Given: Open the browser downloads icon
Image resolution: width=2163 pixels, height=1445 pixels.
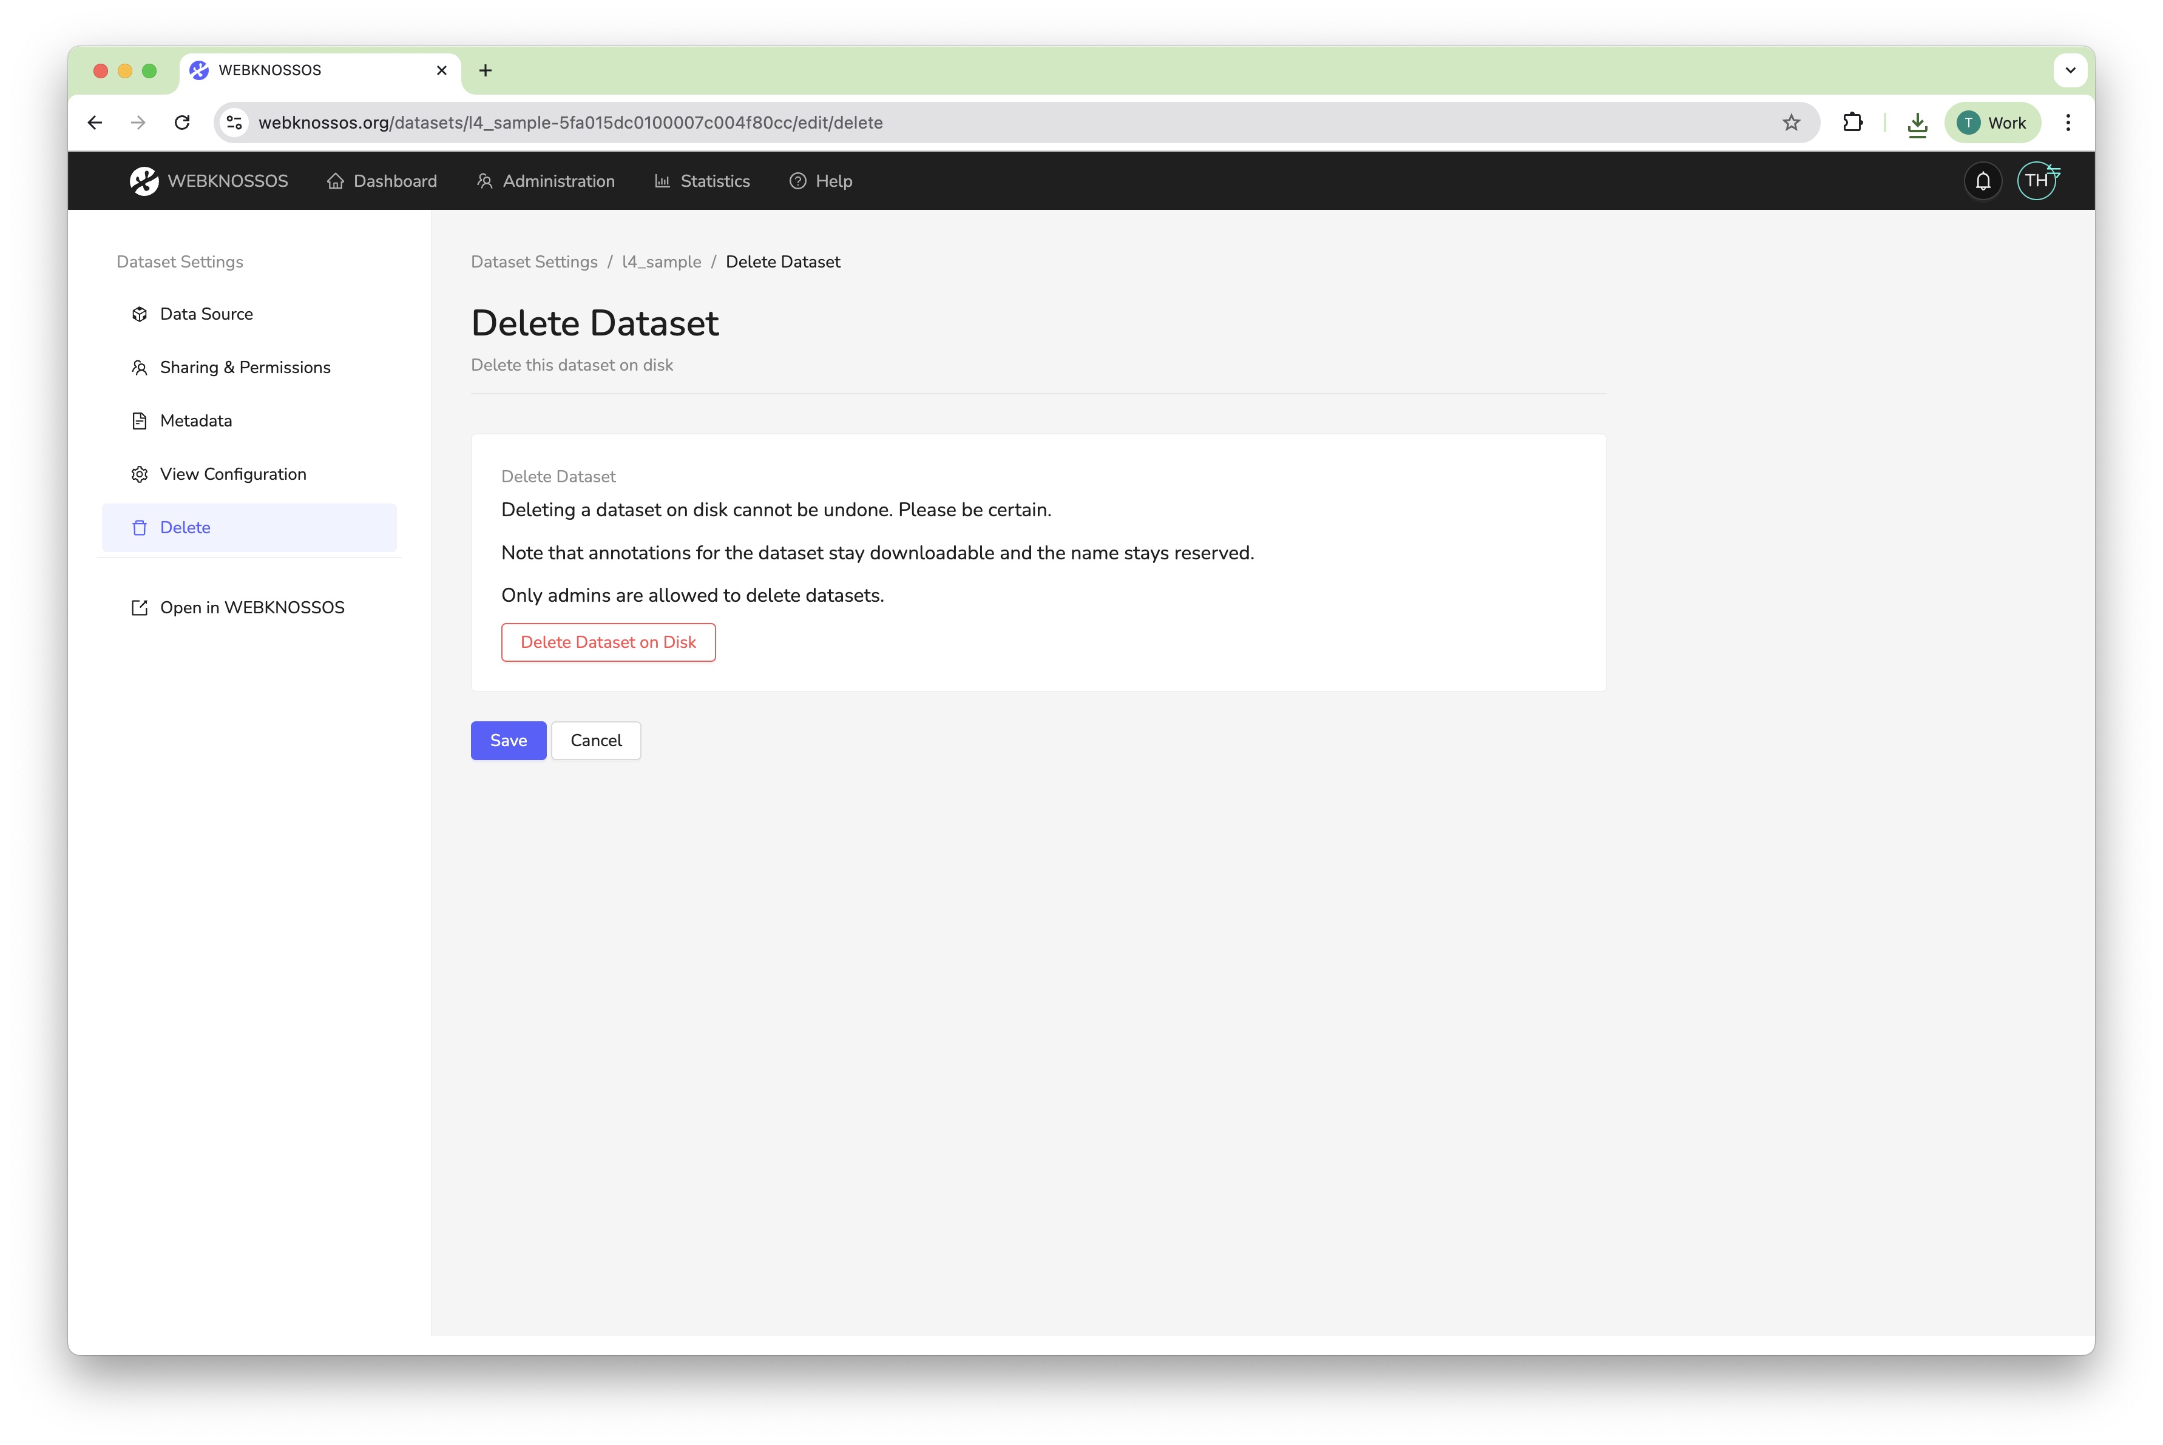Looking at the screenshot, I should [x=1917, y=123].
